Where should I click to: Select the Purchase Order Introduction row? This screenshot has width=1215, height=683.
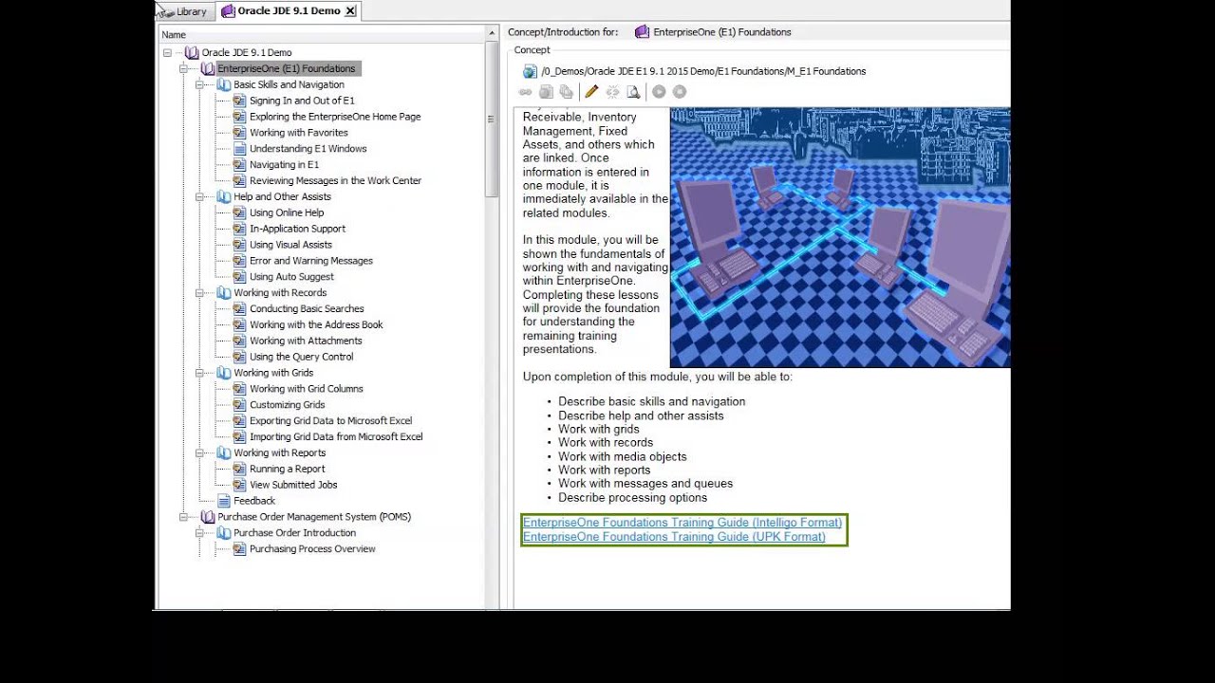point(294,533)
